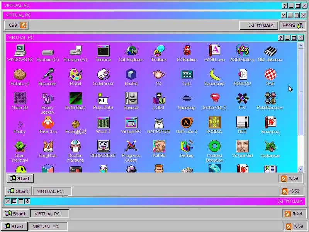Click Start button on the bottom-most taskbar
This screenshot has height=232, width=309.
[x=14, y=226]
